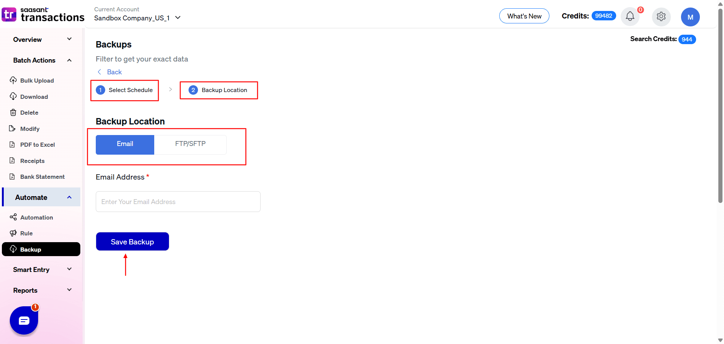The image size is (724, 344).
Task: Collapse the Automate section chevron
Action: coord(69,197)
